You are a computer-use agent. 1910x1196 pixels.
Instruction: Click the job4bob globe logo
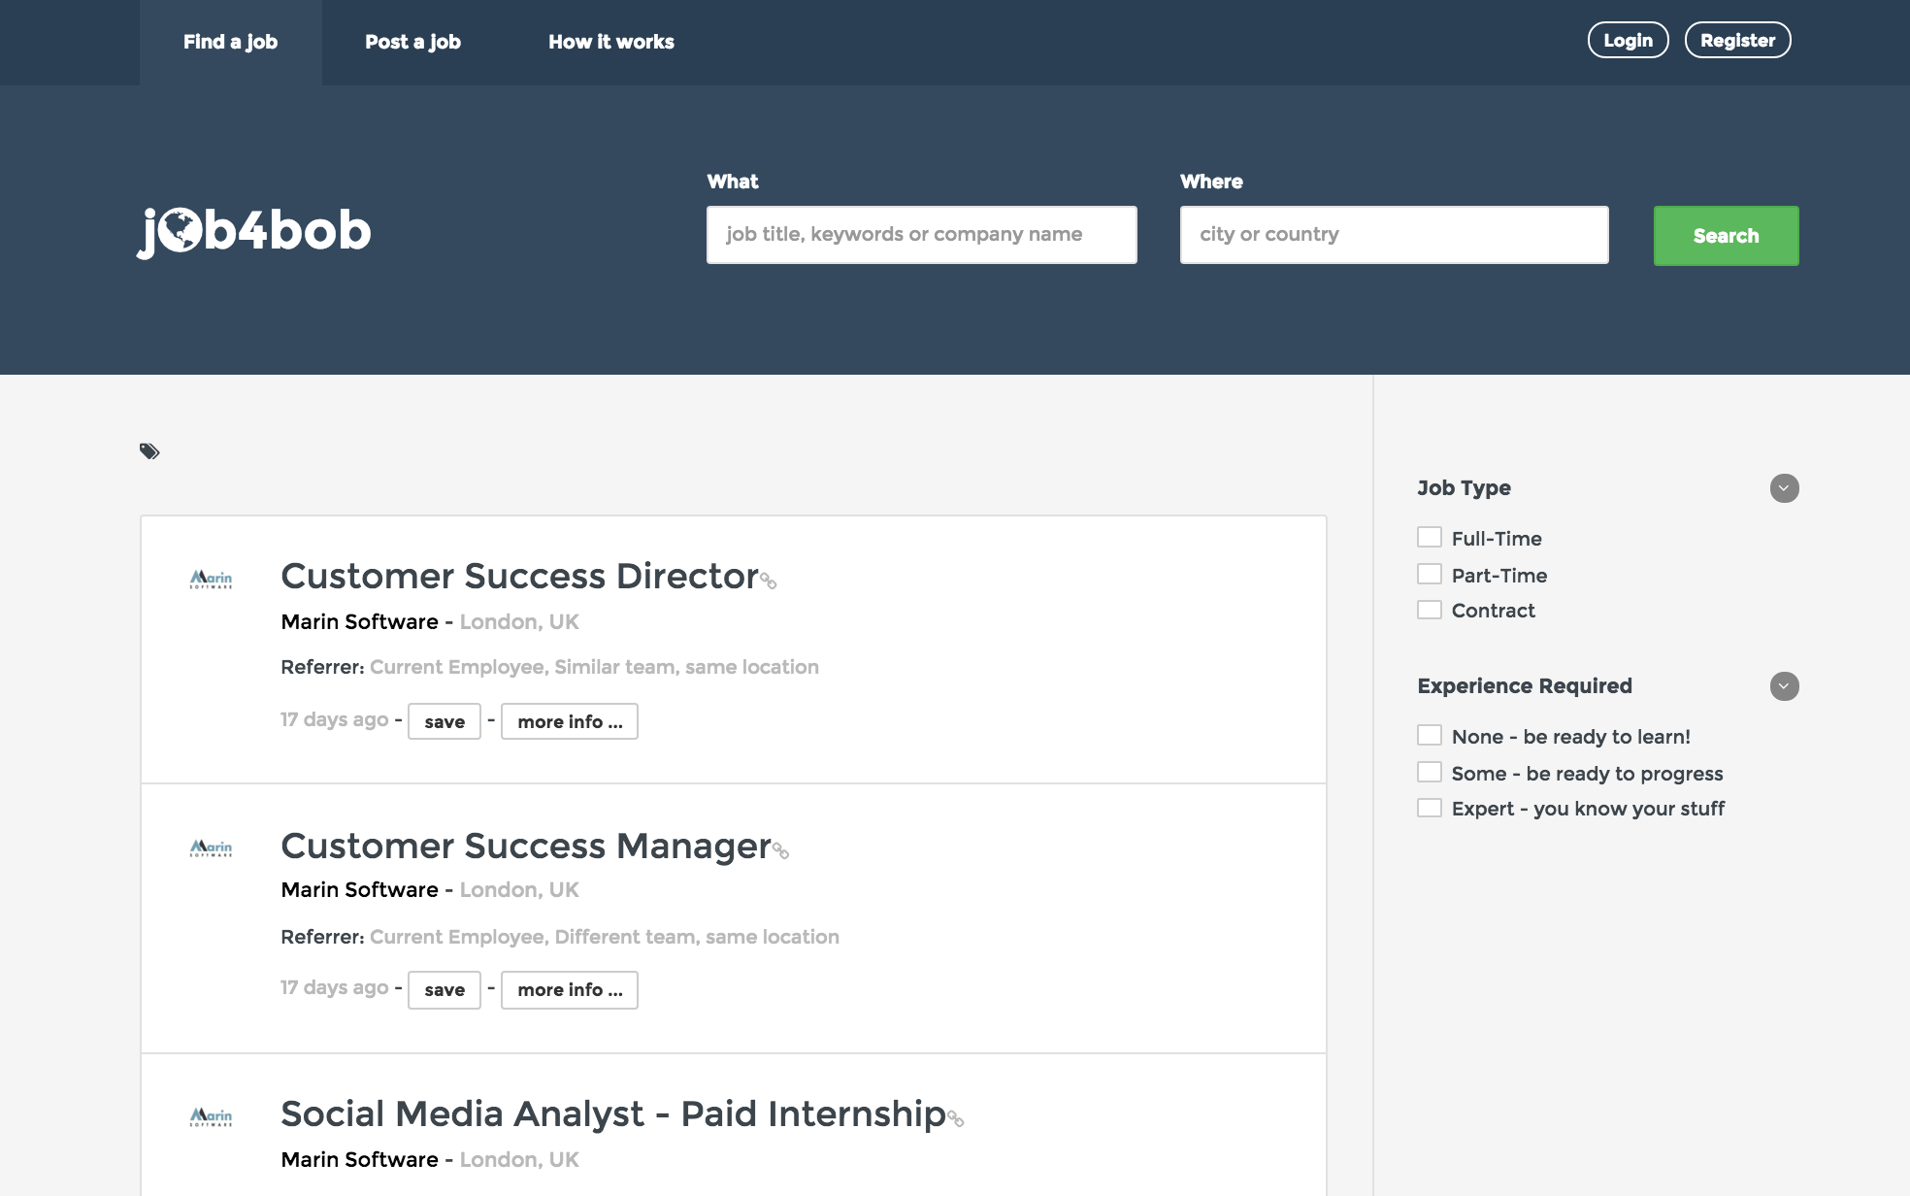(x=254, y=231)
